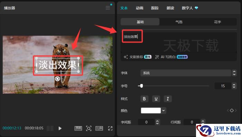Click the total duration 00:00:18:05
The width and height of the screenshot is (242, 137).
click(x=34, y=128)
